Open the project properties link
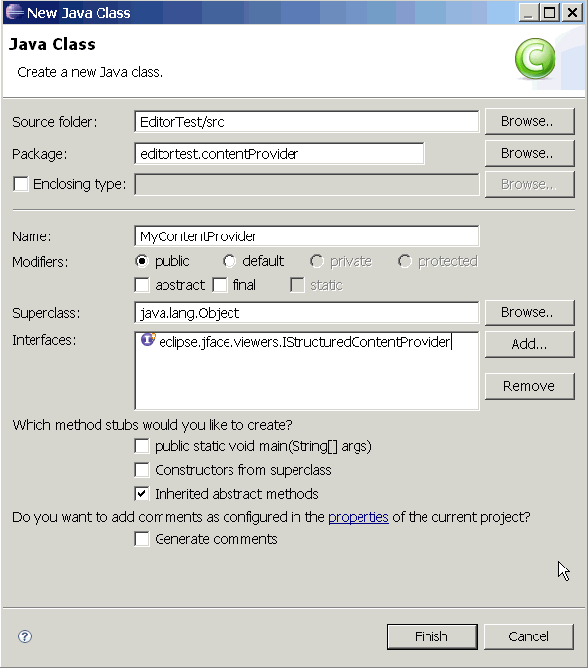Screen dimensions: 588x668 (359, 517)
